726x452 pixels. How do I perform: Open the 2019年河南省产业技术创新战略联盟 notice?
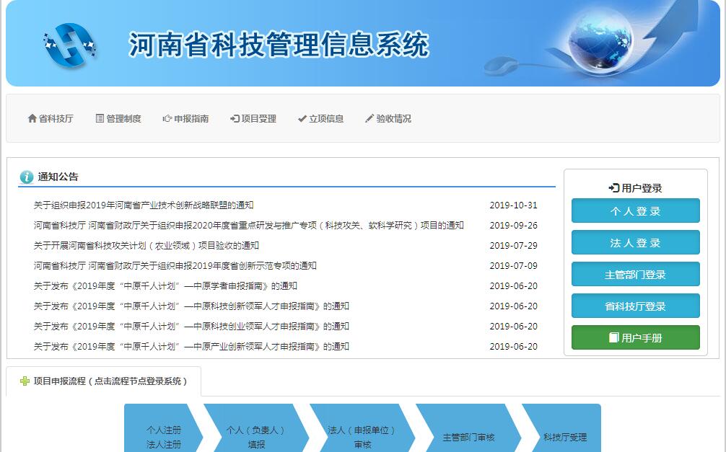coord(144,205)
